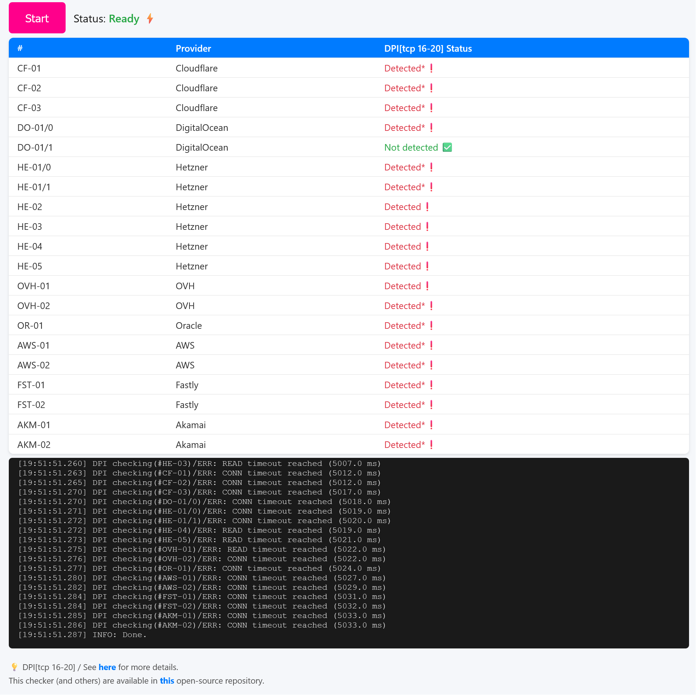Select 'Hetzner' in the HE-01/1 row

[x=192, y=187]
